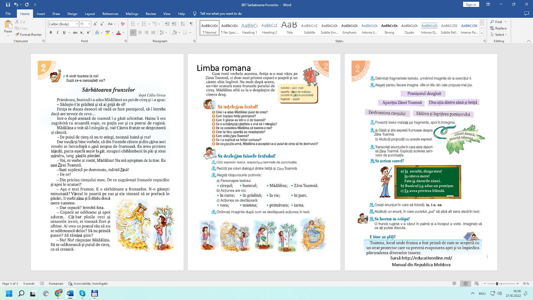Expand the numbering list dropdown arrow

(149, 24)
